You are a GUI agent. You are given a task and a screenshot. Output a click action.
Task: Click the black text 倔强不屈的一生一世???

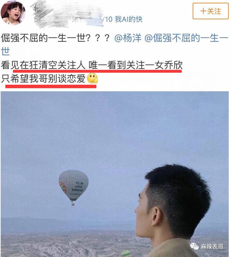point(55,38)
